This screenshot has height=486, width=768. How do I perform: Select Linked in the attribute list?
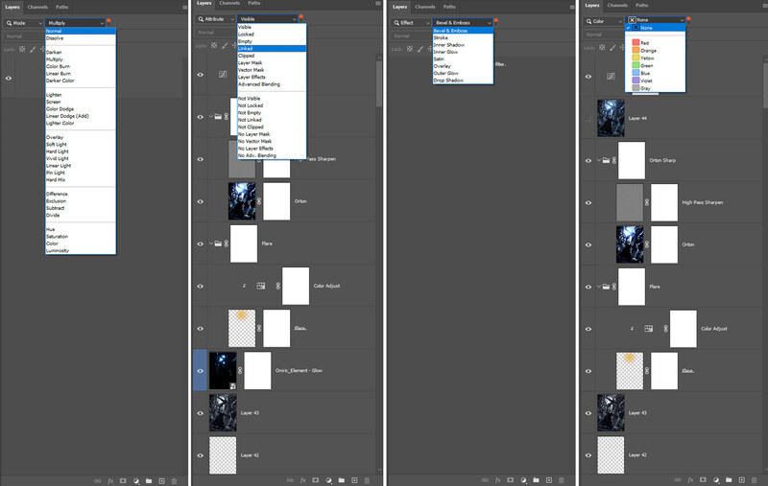(x=272, y=48)
